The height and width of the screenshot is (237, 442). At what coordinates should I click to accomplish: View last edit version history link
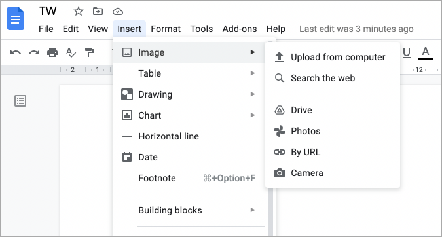pos(356,29)
